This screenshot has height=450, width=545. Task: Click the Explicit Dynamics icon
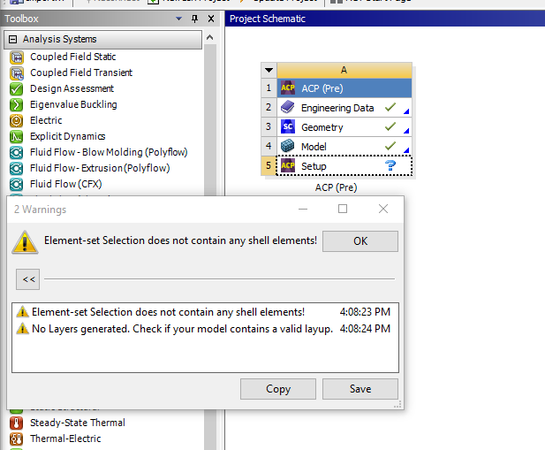coord(16,137)
